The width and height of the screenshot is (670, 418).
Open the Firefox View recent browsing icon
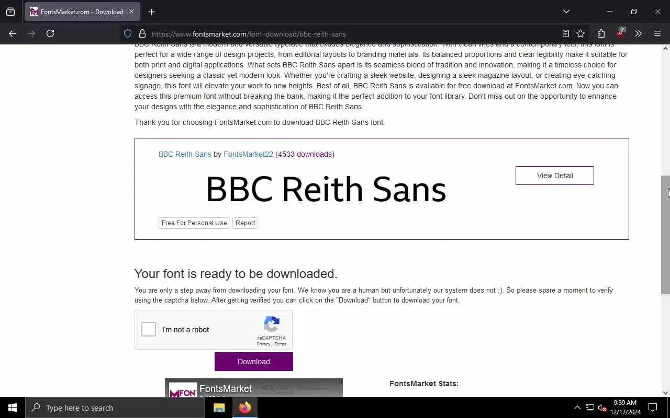click(10, 11)
